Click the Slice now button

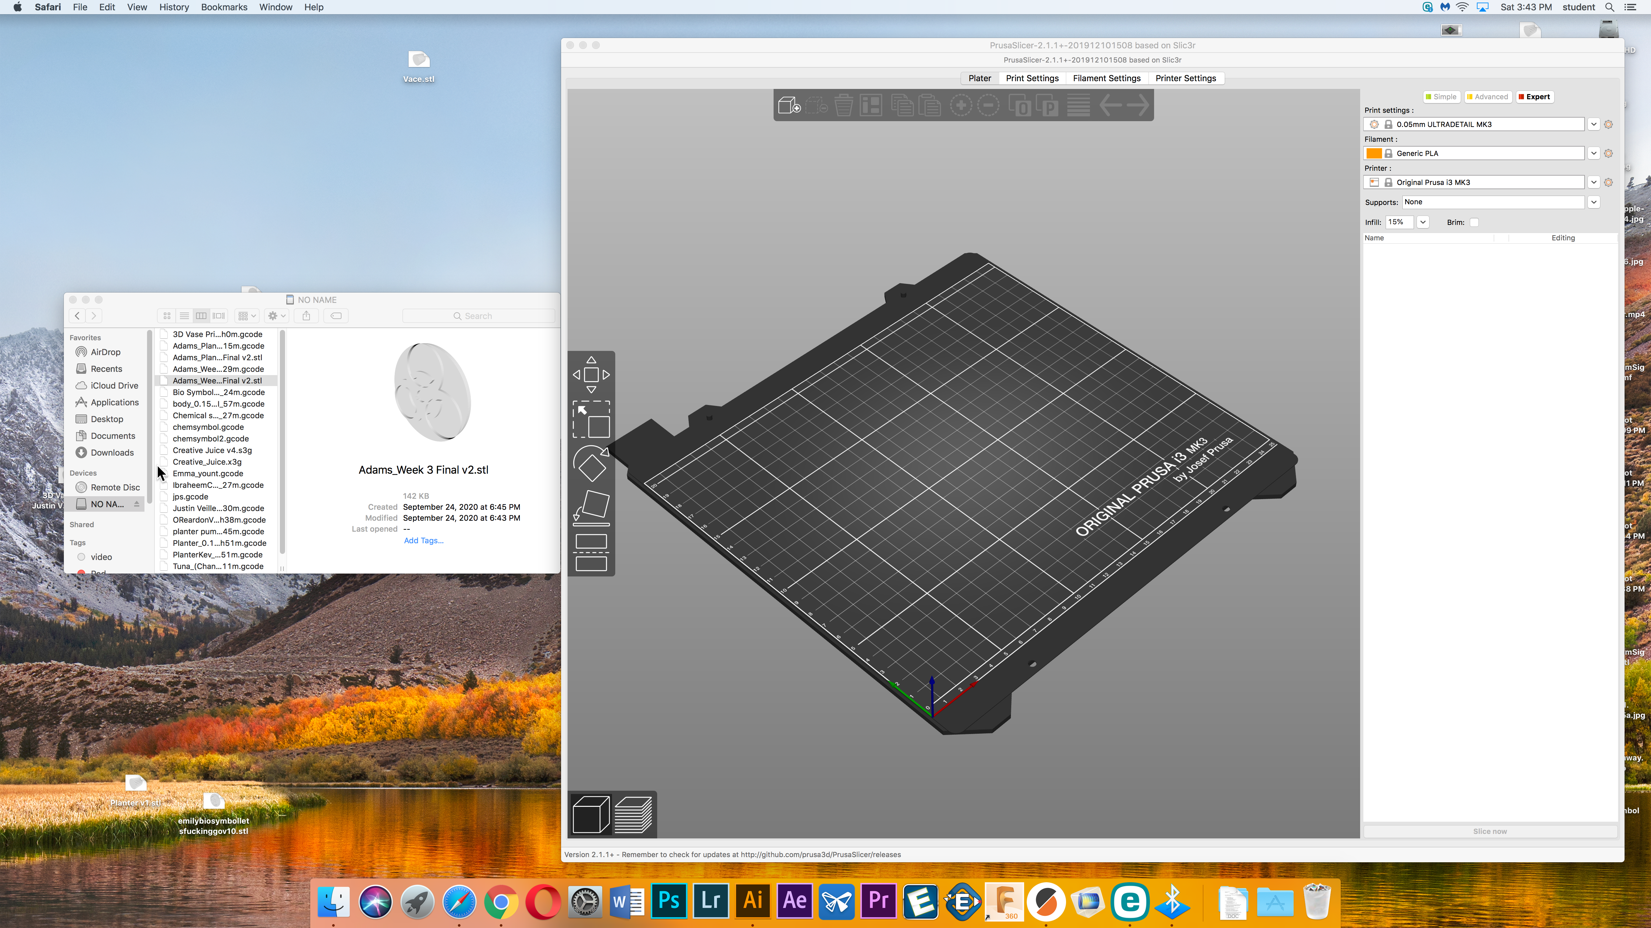[x=1490, y=831]
